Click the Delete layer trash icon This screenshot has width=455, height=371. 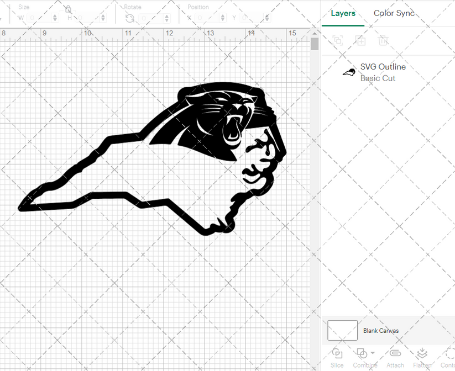click(x=384, y=41)
